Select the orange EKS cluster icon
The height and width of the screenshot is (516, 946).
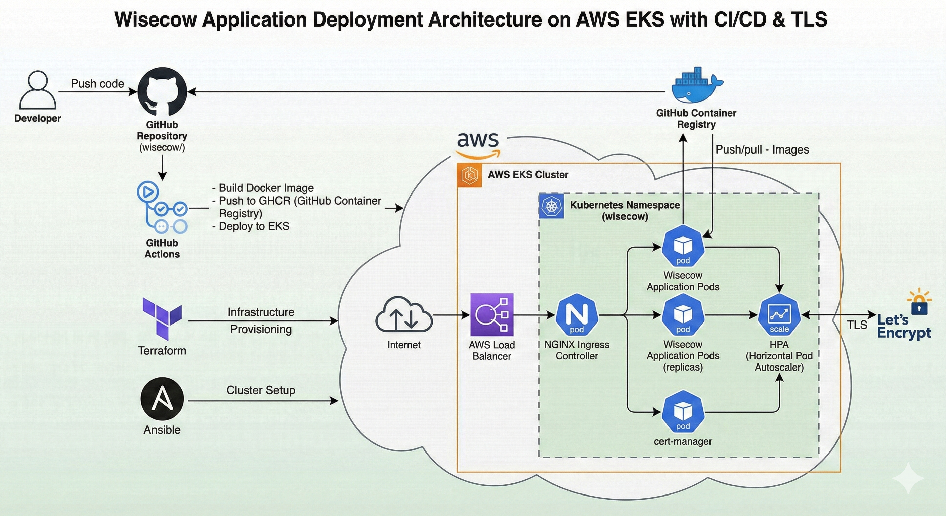click(469, 175)
